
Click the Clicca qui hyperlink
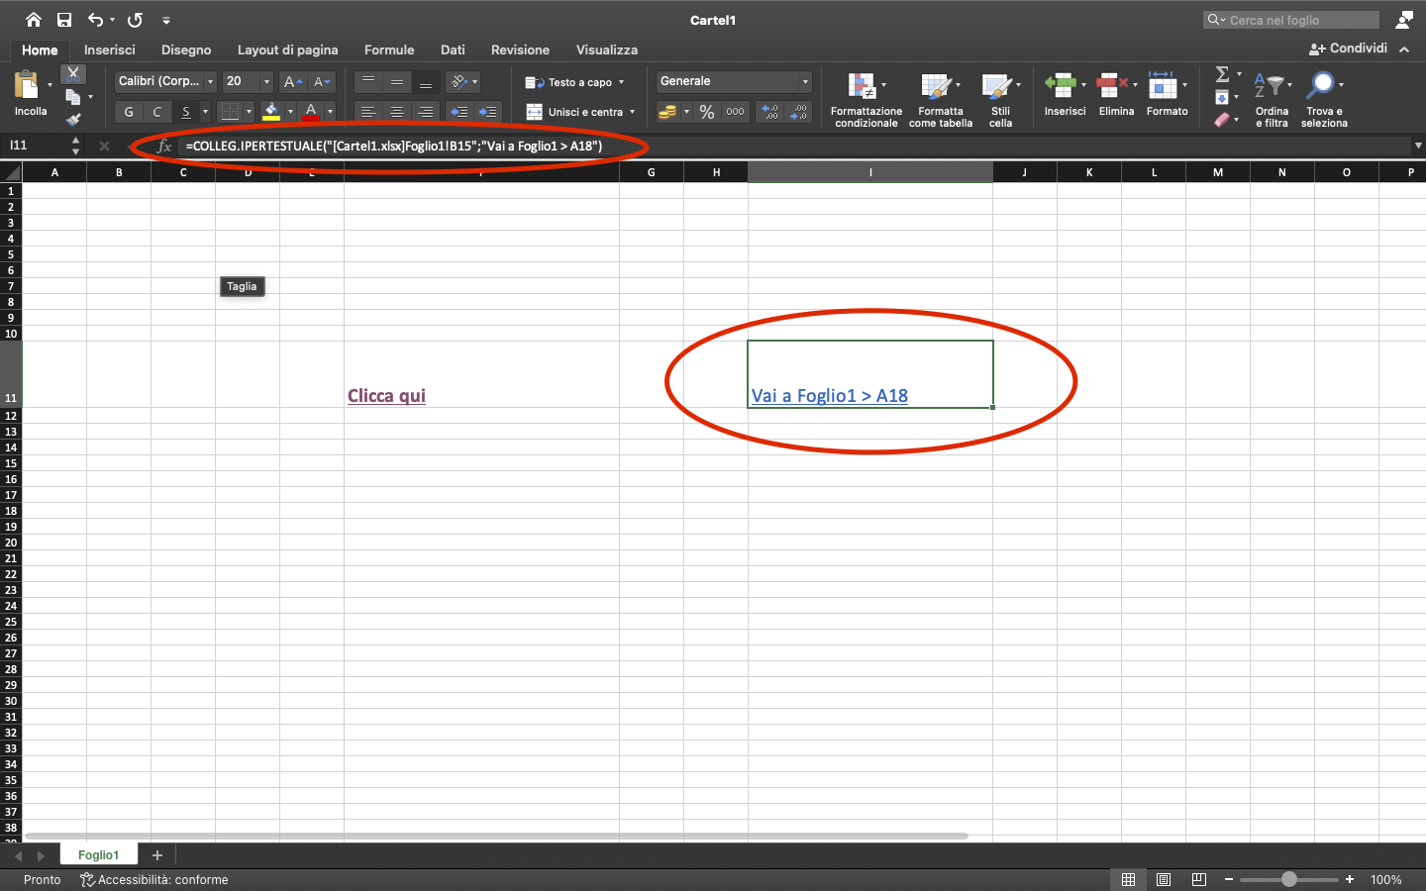tap(386, 395)
